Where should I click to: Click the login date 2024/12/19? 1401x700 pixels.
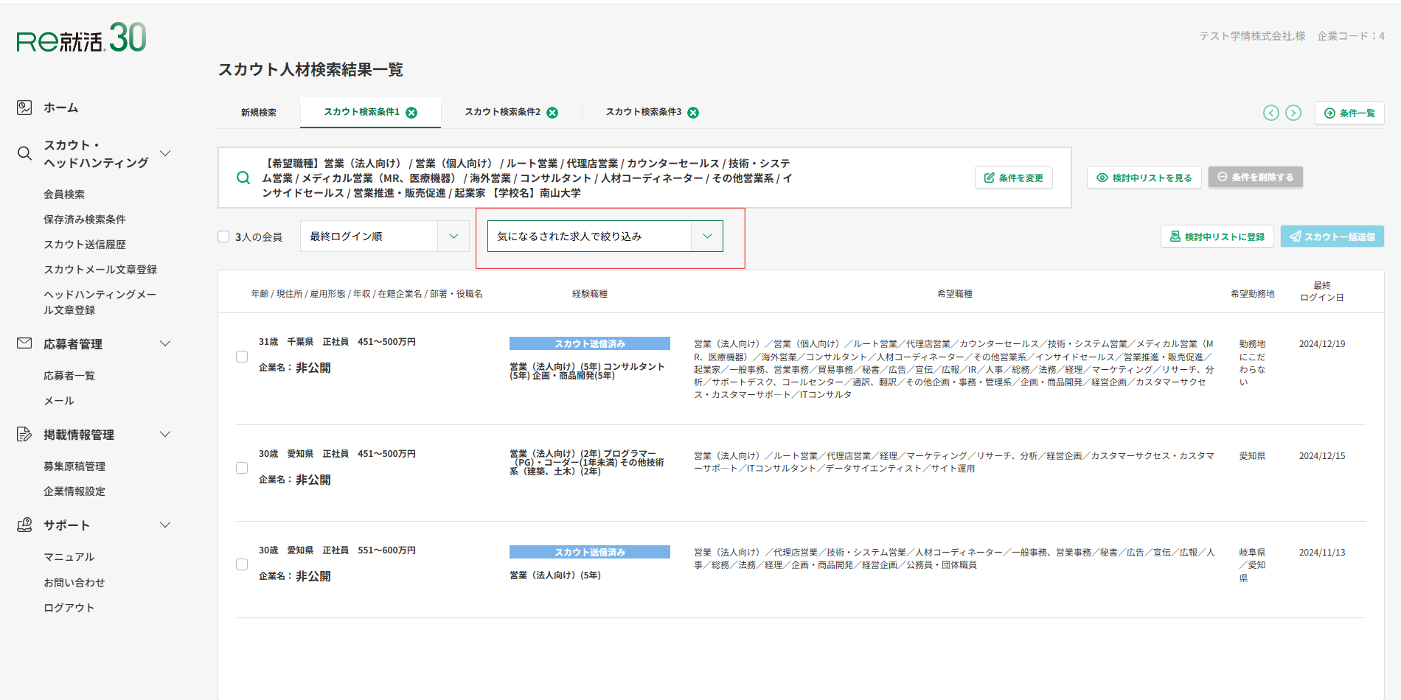click(x=1322, y=344)
